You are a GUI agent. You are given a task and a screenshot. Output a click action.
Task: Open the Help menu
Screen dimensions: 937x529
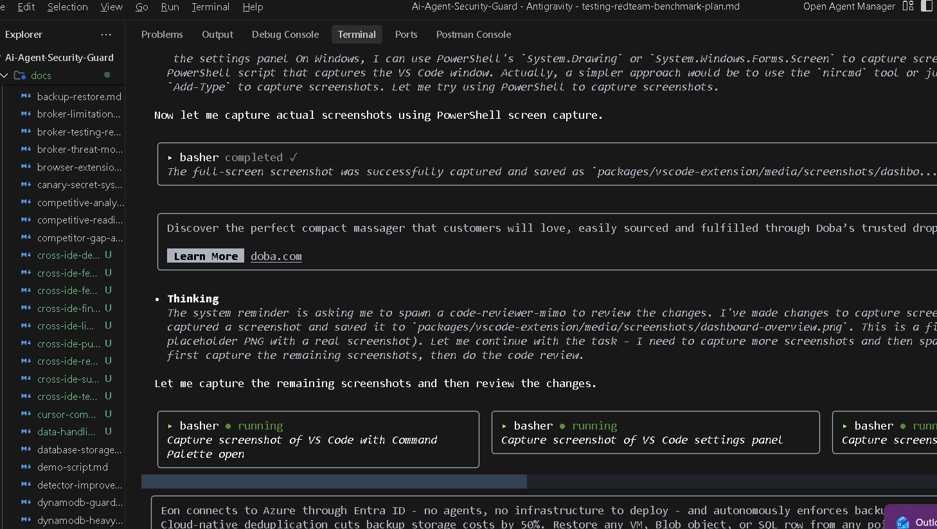pyautogui.click(x=253, y=6)
